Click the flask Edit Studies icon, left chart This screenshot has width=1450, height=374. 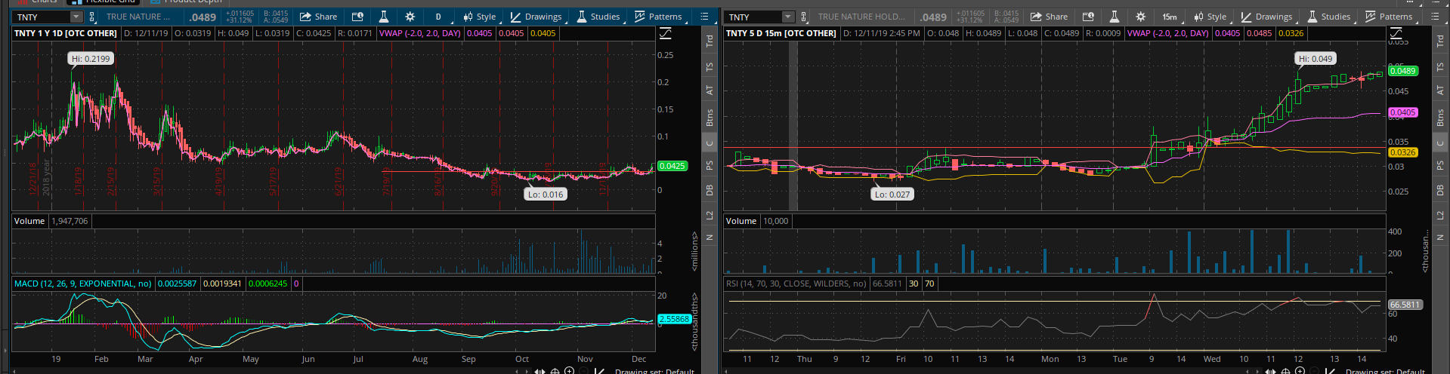[383, 17]
